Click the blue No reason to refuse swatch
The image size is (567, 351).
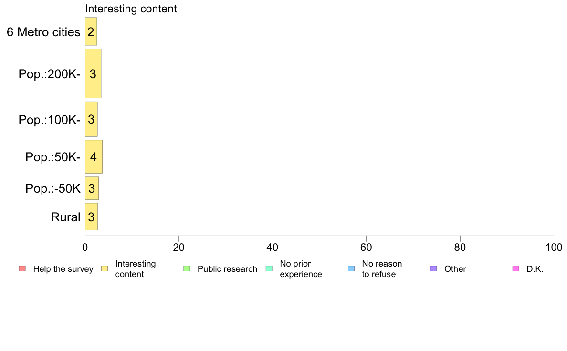pos(351,268)
